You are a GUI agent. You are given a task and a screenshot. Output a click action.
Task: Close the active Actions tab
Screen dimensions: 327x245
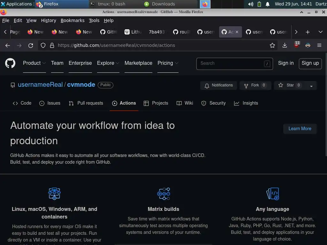[x=237, y=32]
